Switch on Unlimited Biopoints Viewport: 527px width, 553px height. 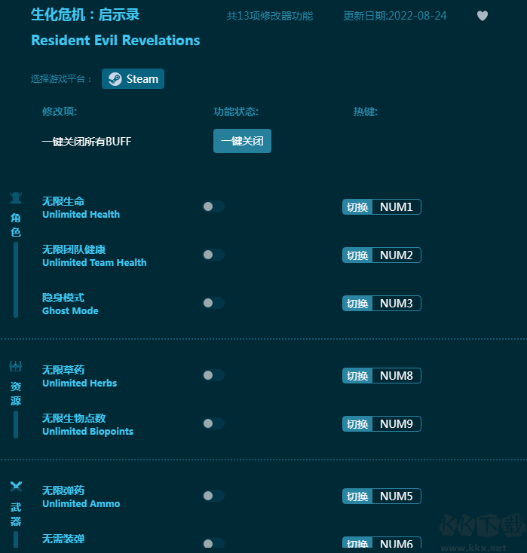(x=213, y=423)
